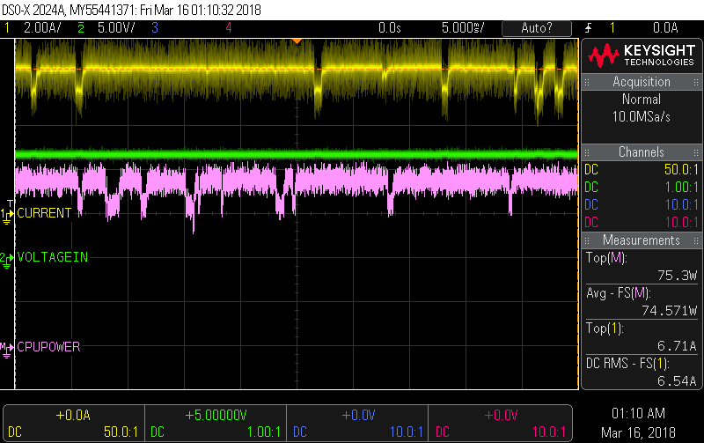Click the Top(1) measurement 6.71A
This screenshot has height=443, width=704.
point(677,345)
